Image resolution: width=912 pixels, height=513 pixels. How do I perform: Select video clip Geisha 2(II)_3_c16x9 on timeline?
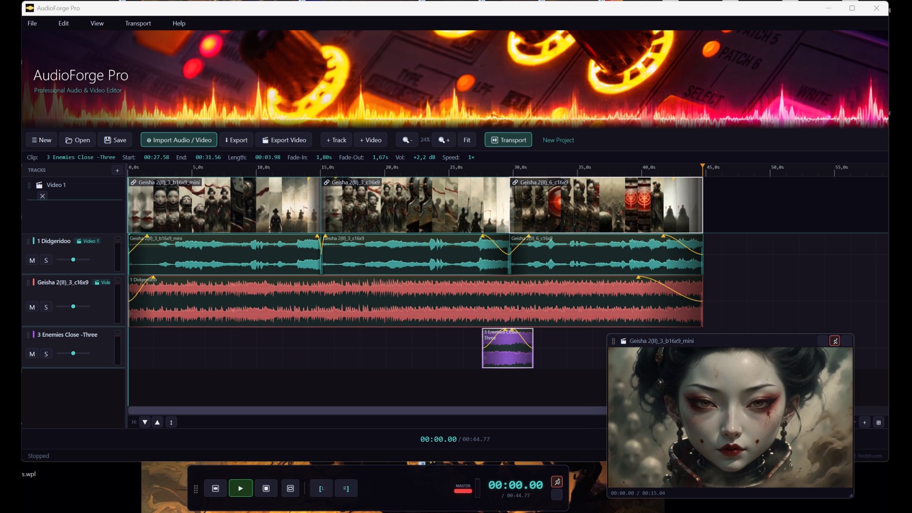(416, 205)
